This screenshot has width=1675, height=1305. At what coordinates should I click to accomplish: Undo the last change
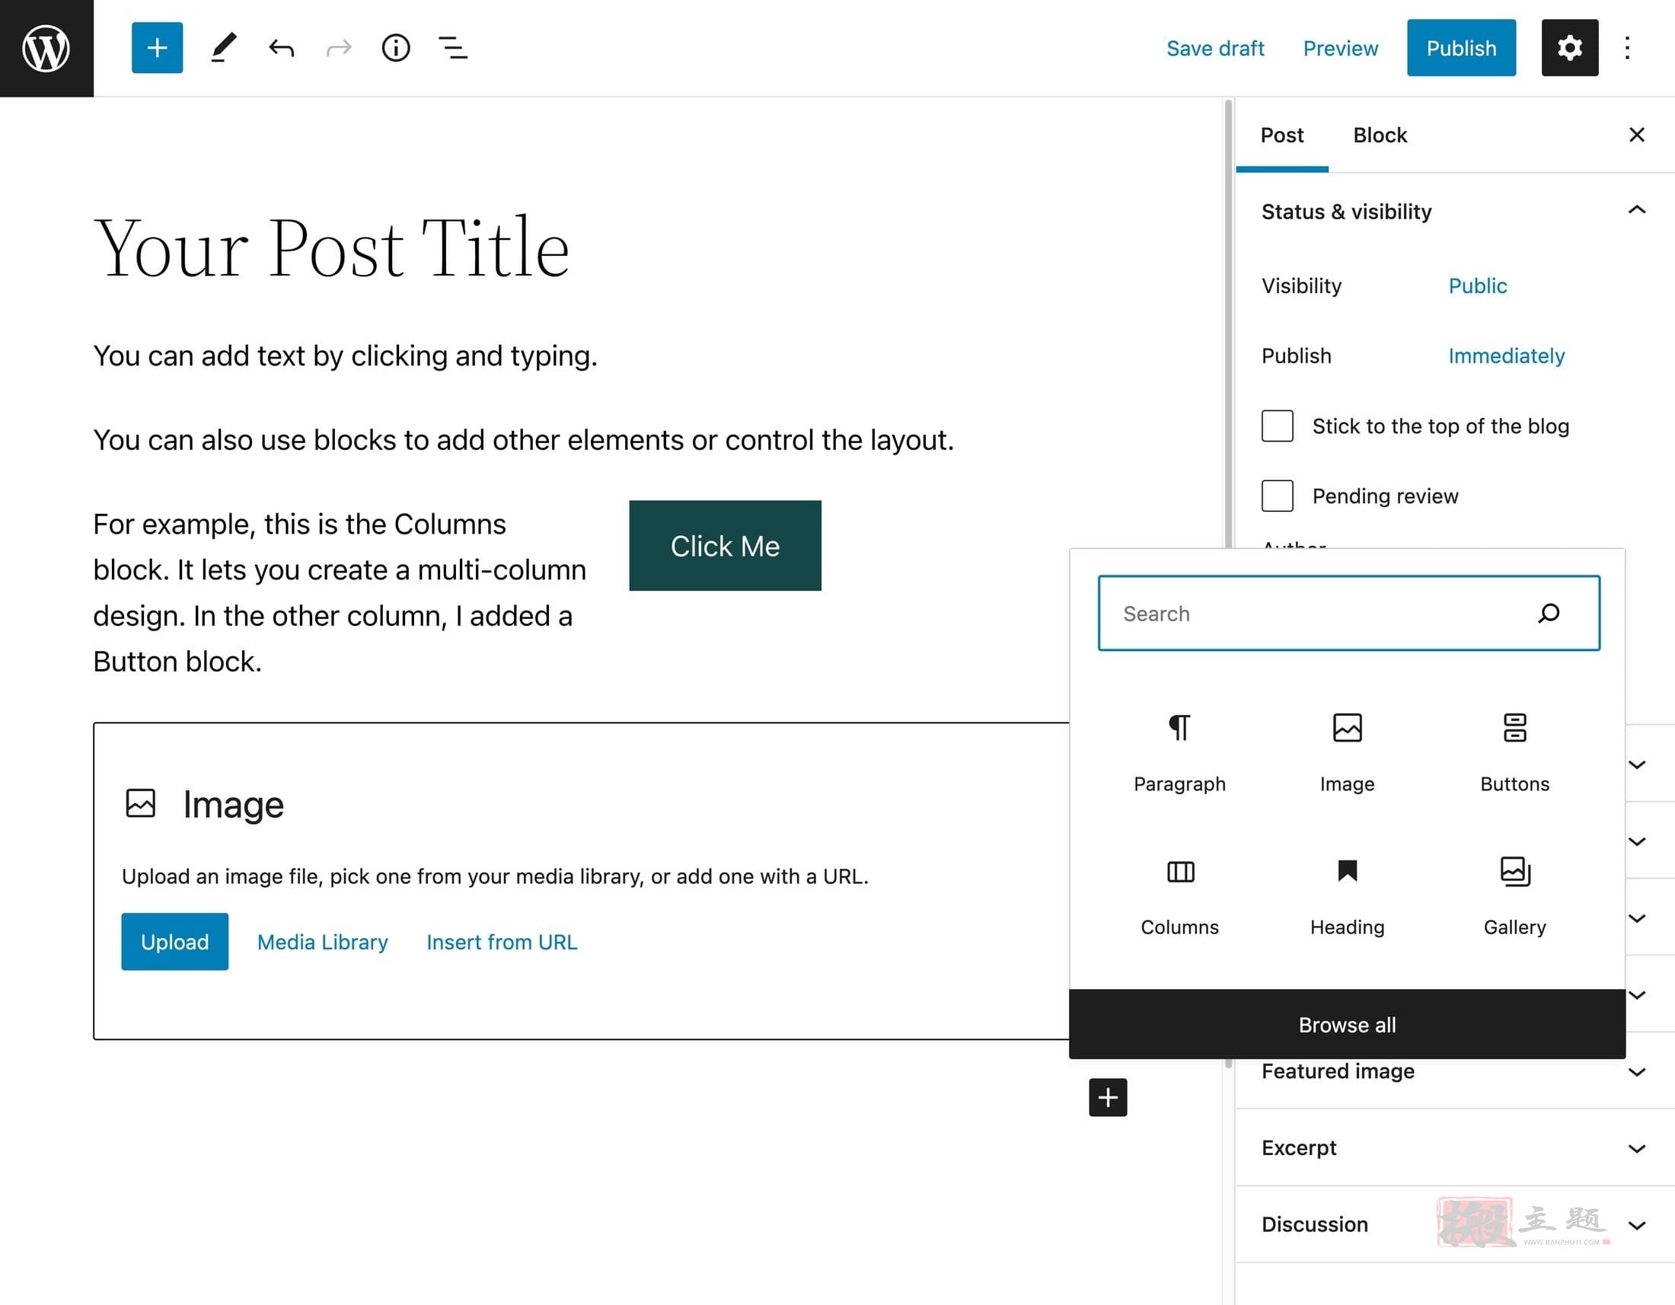(x=282, y=48)
